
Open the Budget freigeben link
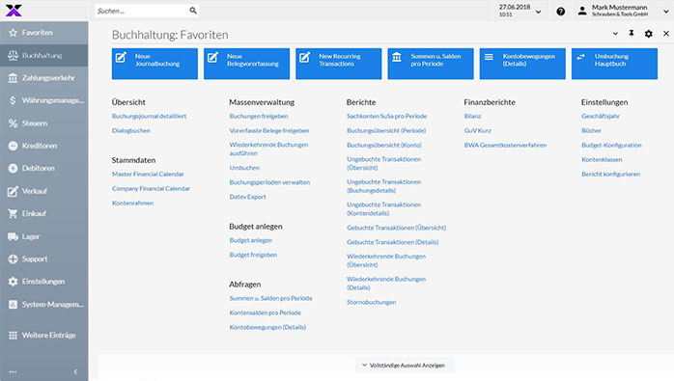pyautogui.click(x=253, y=255)
